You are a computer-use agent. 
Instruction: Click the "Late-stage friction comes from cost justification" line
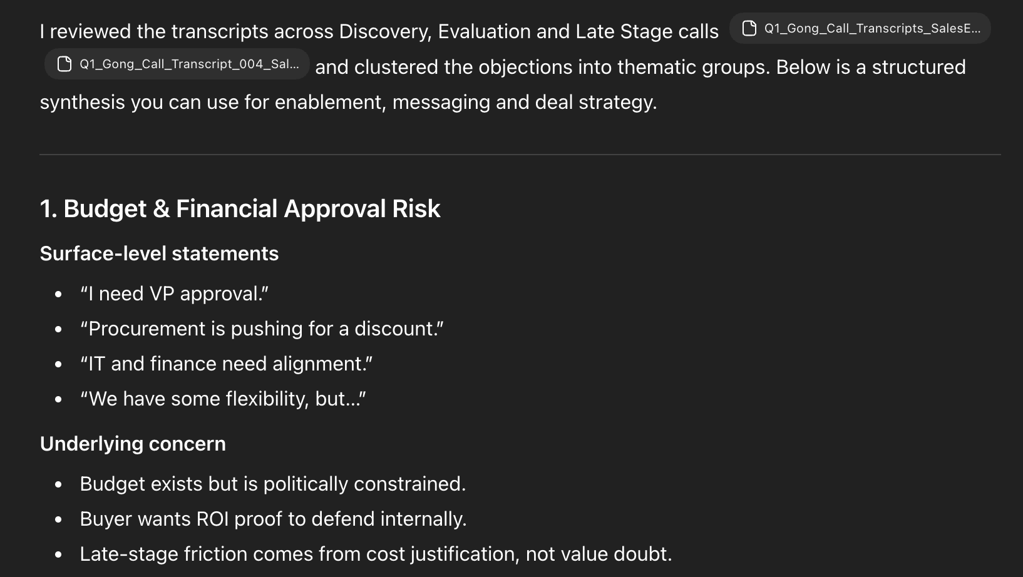(376, 554)
